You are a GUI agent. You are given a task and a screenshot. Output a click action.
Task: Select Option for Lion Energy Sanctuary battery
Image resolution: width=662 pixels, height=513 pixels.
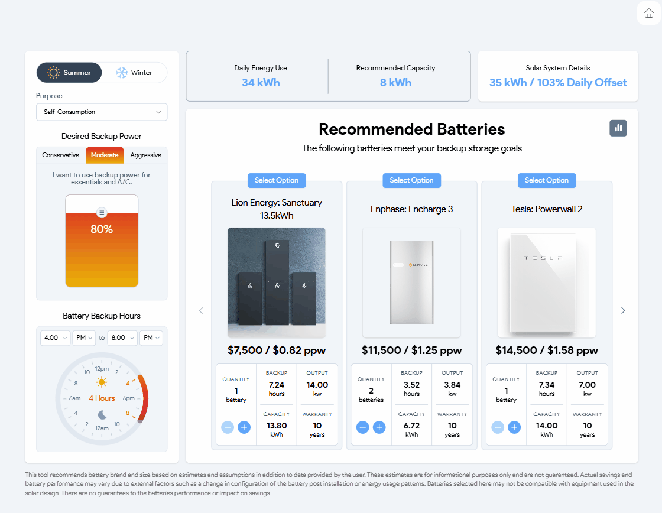click(277, 180)
